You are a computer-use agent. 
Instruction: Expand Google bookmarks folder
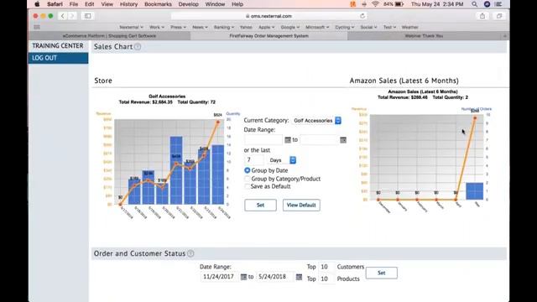point(290,27)
